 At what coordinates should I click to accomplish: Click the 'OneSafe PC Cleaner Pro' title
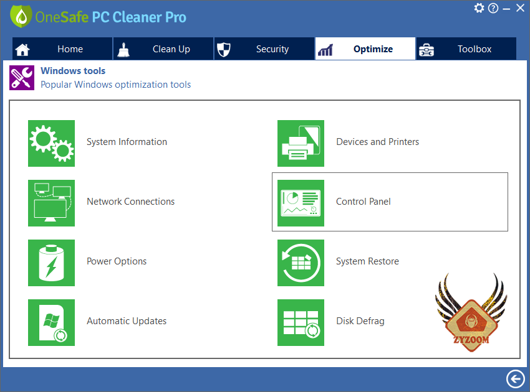(x=110, y=17)
